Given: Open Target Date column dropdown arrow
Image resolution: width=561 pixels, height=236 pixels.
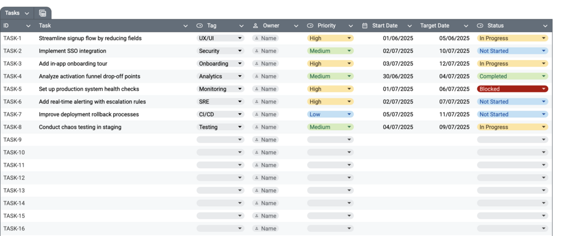Looking at the screenshot, I should pos(466,26).
